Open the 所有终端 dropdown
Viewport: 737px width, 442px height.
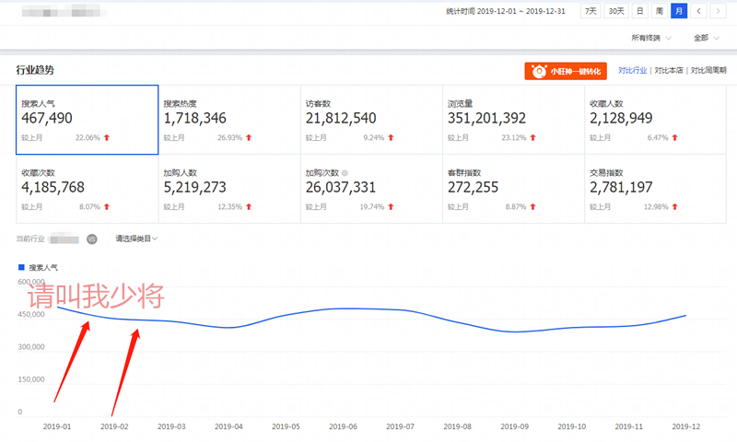(650, 38)
